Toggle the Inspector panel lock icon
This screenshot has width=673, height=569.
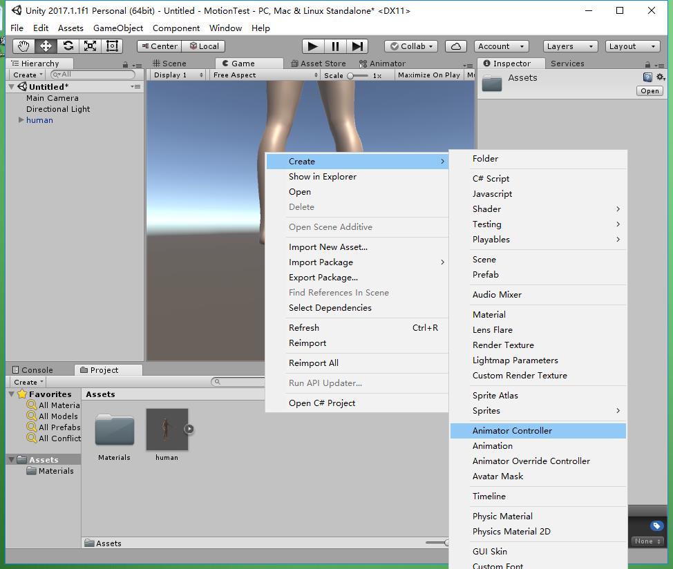[x=647, y=65]
